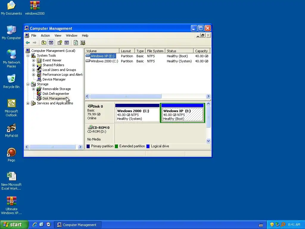
Task: Click volume list horizontal scrollbar left arrow
Action: (87, 96)
